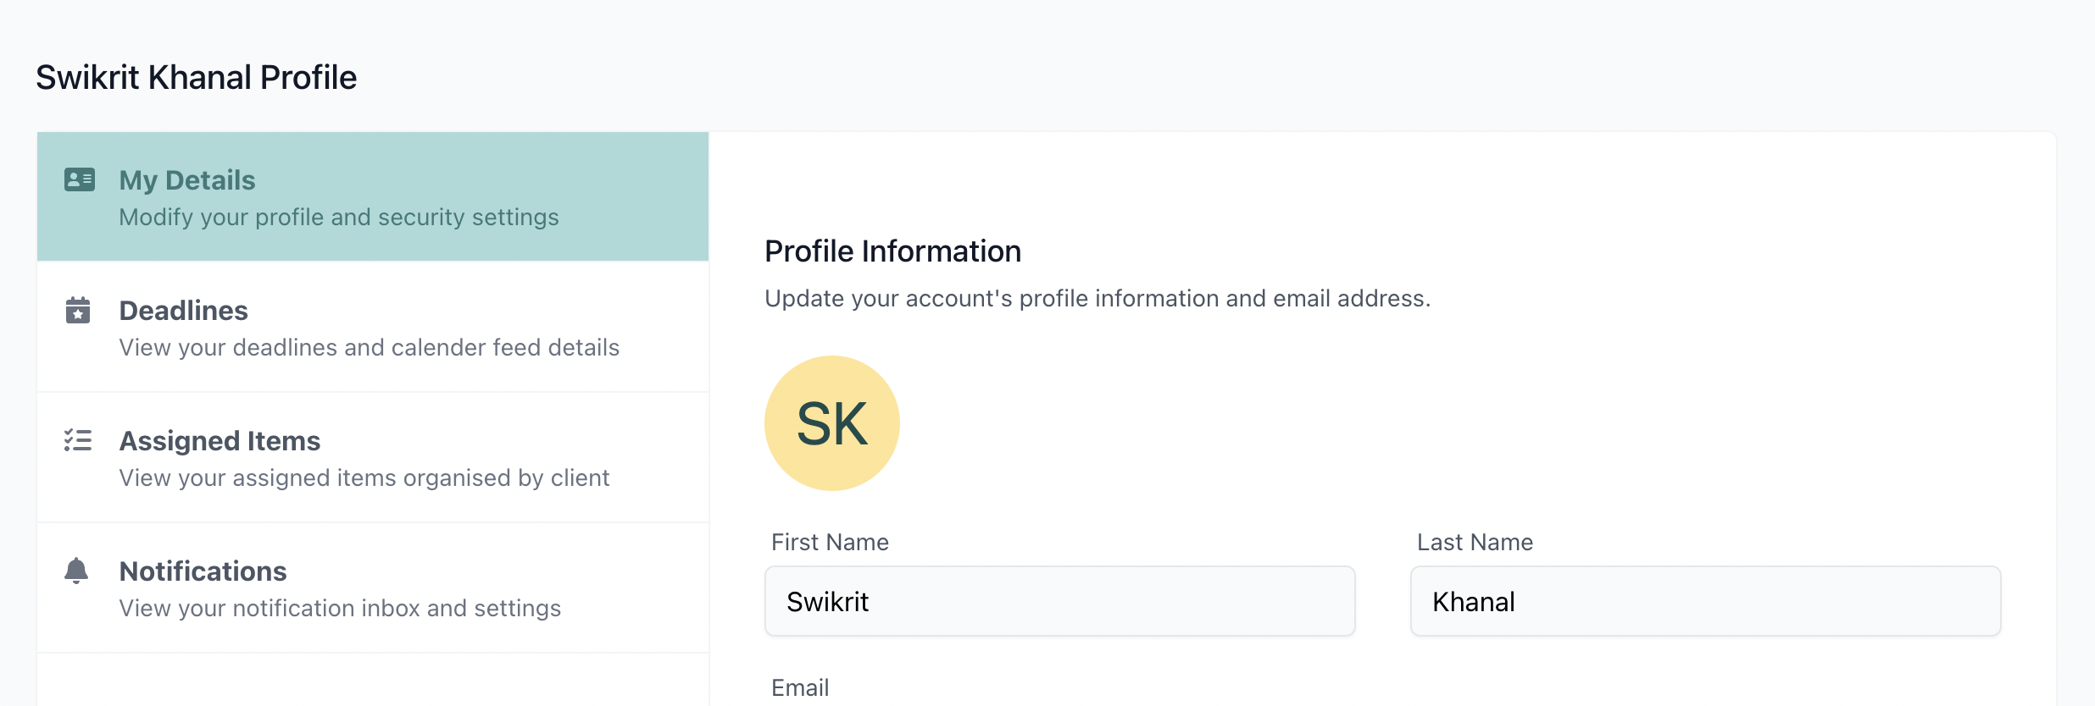Click the SK avatar circle

click(832, 423)
